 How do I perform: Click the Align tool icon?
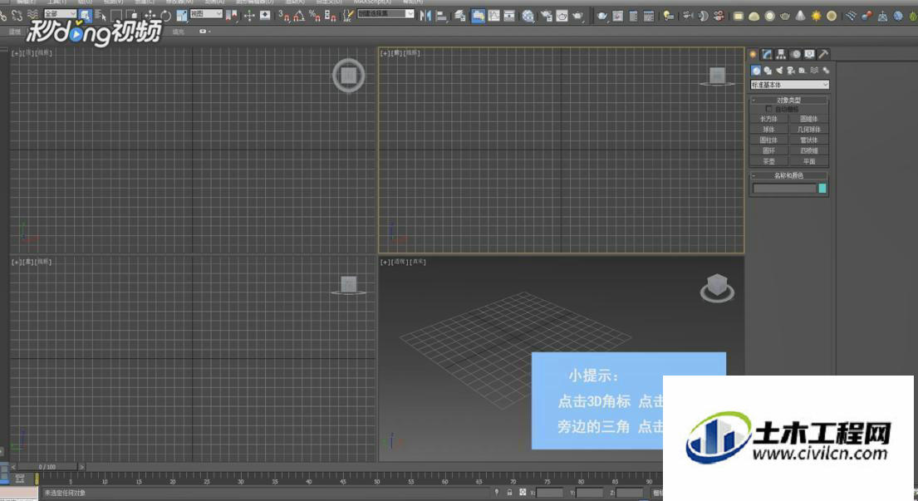click(x=441, y=16)
